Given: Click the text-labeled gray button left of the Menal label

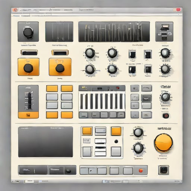Looking at the screenshot, I should [147, 88].
